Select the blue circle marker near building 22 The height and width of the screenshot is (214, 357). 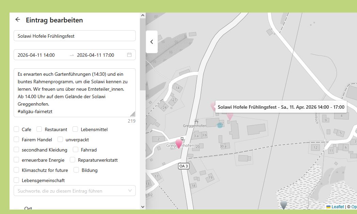point(220,125)
